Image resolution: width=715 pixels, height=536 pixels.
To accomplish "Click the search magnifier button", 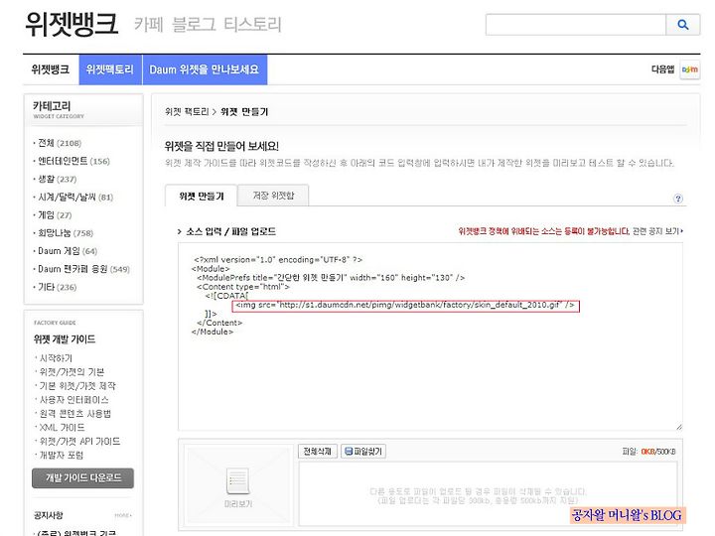I will click(682, 25).
